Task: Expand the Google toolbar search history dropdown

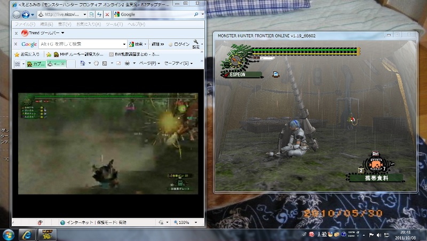Action: coord(124,44)
